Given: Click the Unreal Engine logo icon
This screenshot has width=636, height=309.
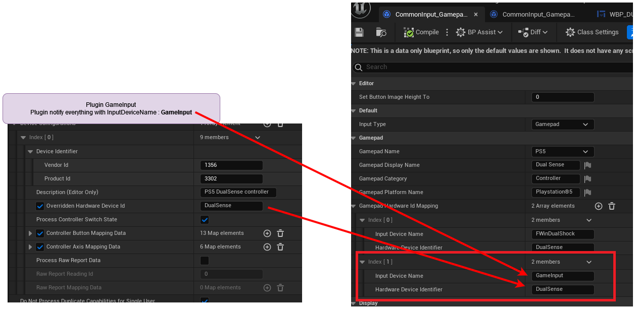Looking at the screenshot, I should coord(361,9).
